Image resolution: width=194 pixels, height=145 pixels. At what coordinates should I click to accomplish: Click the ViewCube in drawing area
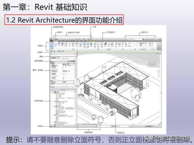click(152, 63)
